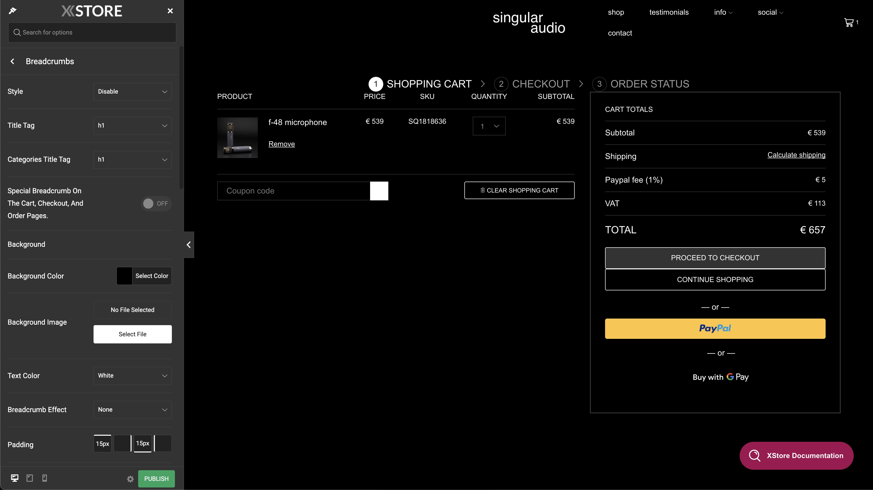Click Calculate shipping link

coord(796,155)
